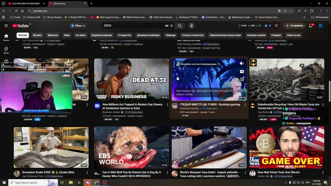Open Chrome three-dot menu

coord(327,11)
